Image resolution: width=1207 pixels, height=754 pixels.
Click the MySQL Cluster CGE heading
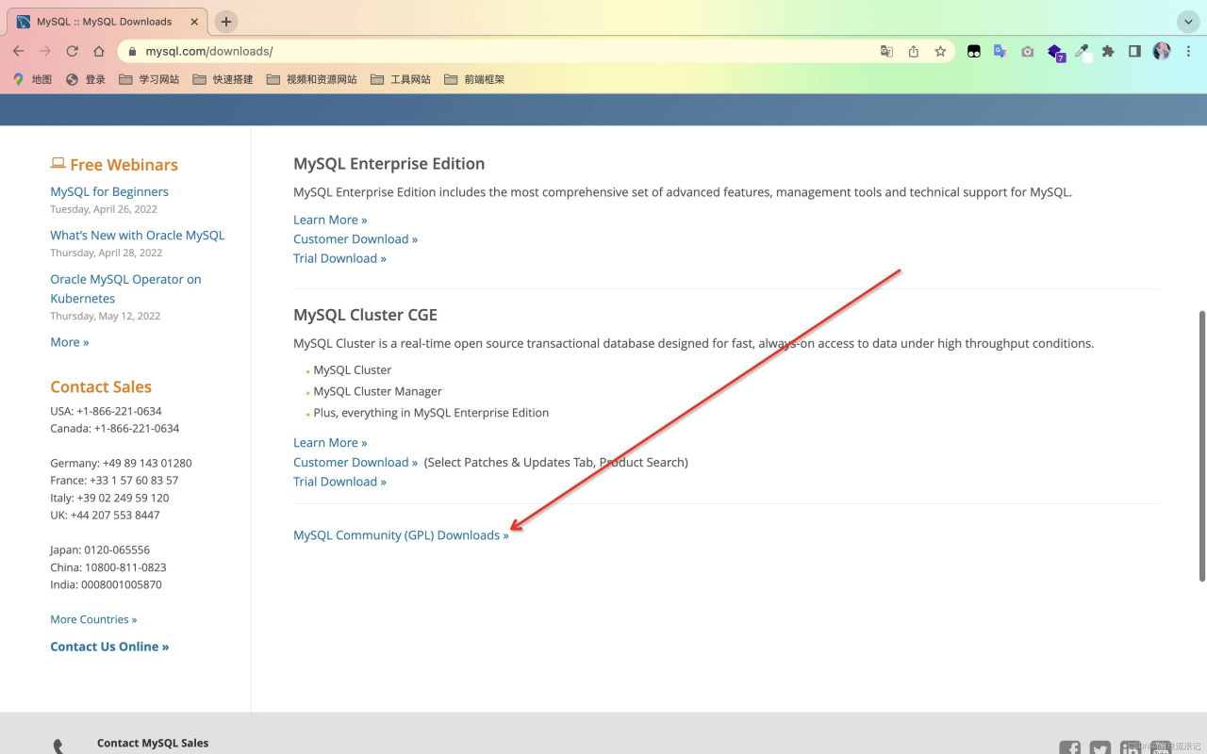[365, 315]
